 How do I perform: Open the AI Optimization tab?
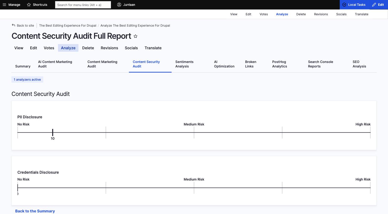pyautogui.click(x=226, y=64)
